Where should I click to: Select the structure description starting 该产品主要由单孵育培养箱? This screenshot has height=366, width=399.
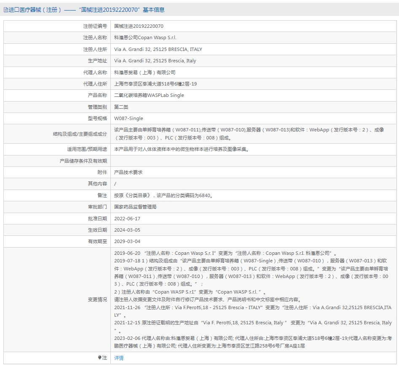point(249,134)
